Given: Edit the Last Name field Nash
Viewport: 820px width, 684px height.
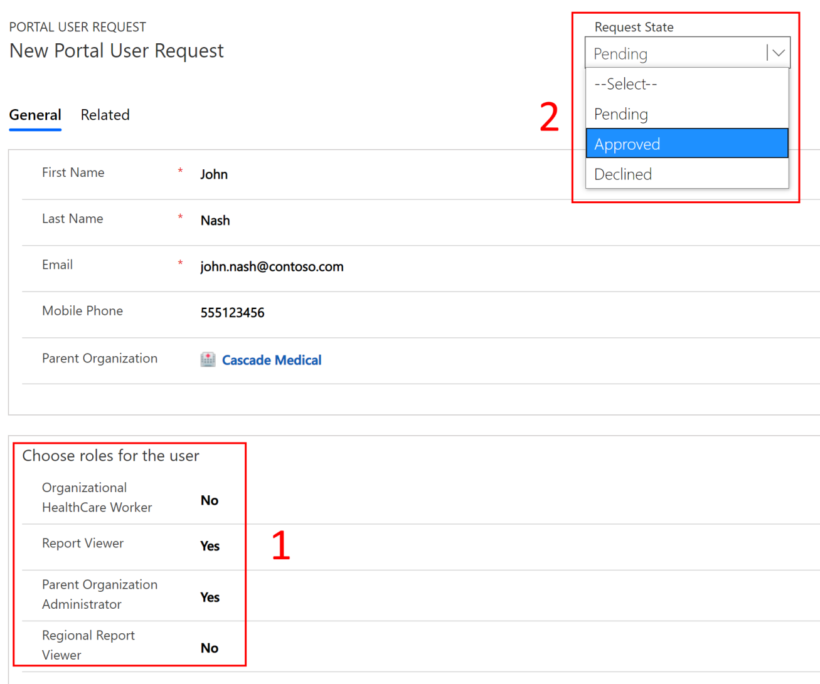Looking at the screenshot, I should coord(215,221).
